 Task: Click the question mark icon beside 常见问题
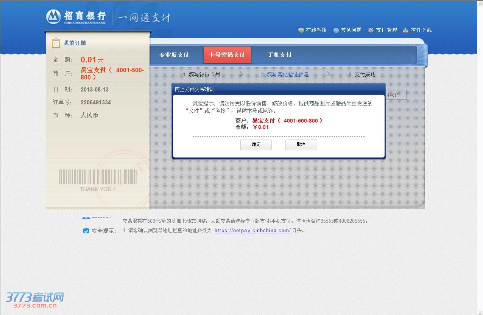coord(336,30)
